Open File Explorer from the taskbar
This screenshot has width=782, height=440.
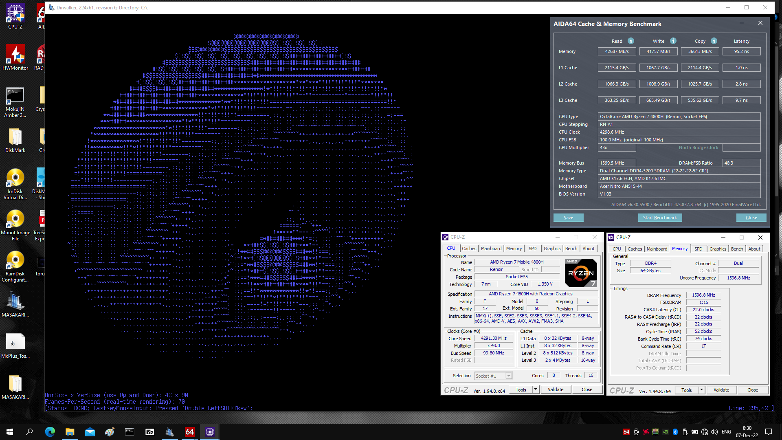[x=70, y=432]
